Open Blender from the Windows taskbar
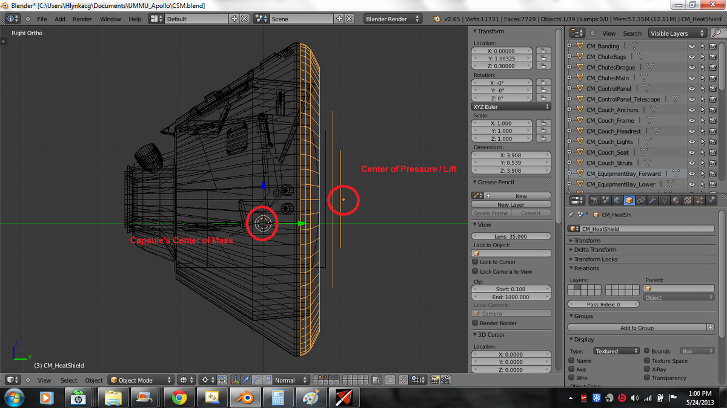Screen dimensions: 727x408 click(x=244, y=398)
